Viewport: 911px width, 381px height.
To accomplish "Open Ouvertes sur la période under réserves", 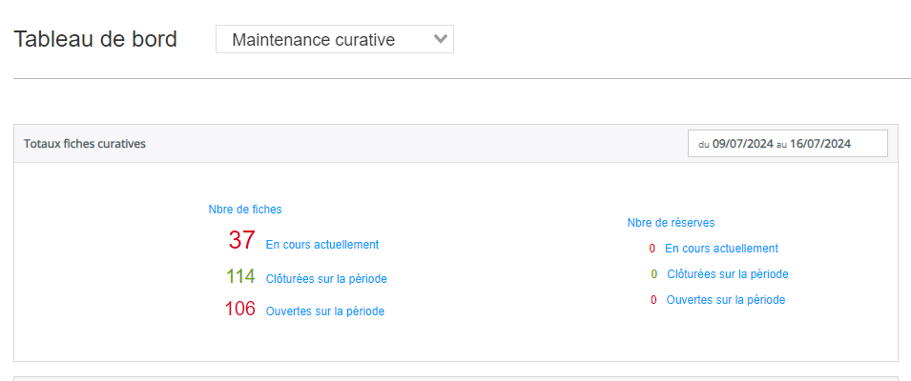I will pyautogui.click(x=726, y=300).
